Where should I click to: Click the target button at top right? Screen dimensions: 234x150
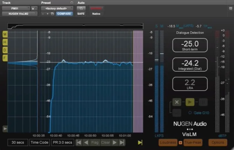231,8
